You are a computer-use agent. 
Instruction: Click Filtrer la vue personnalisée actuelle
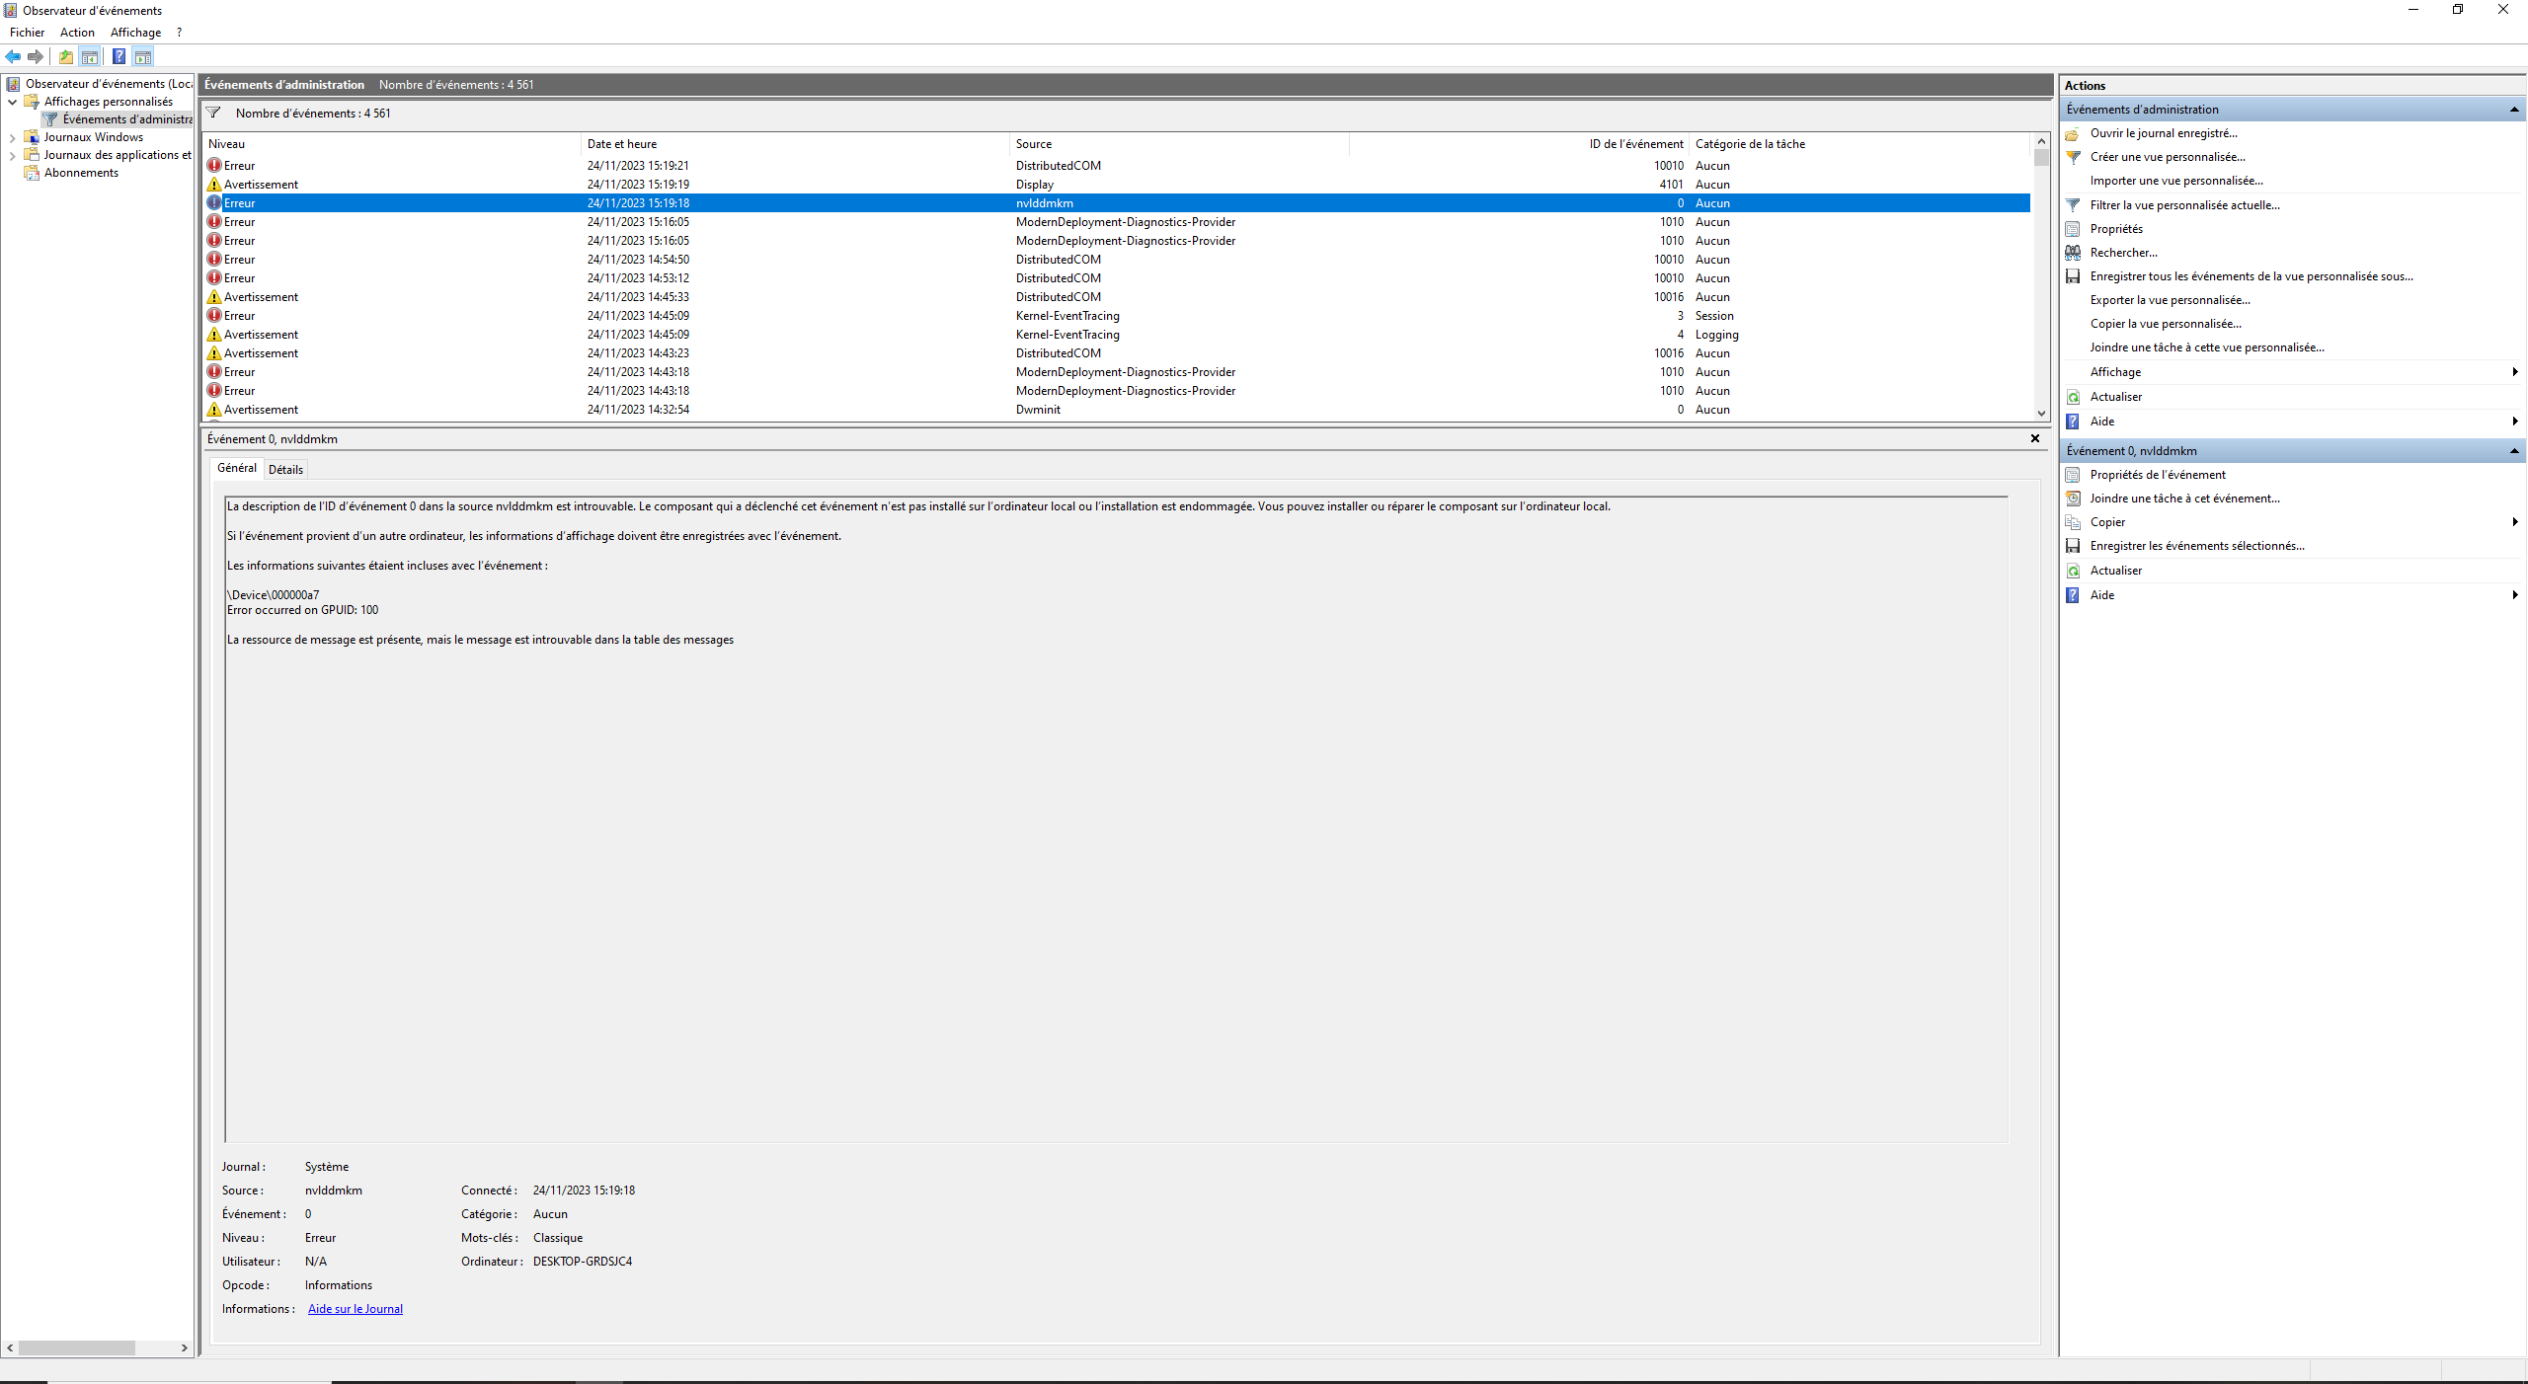(2184, 205)
